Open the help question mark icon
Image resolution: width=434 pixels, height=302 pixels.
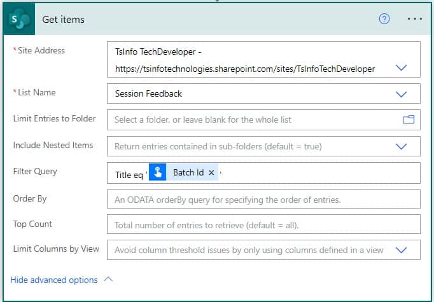[x=384, y=19]
